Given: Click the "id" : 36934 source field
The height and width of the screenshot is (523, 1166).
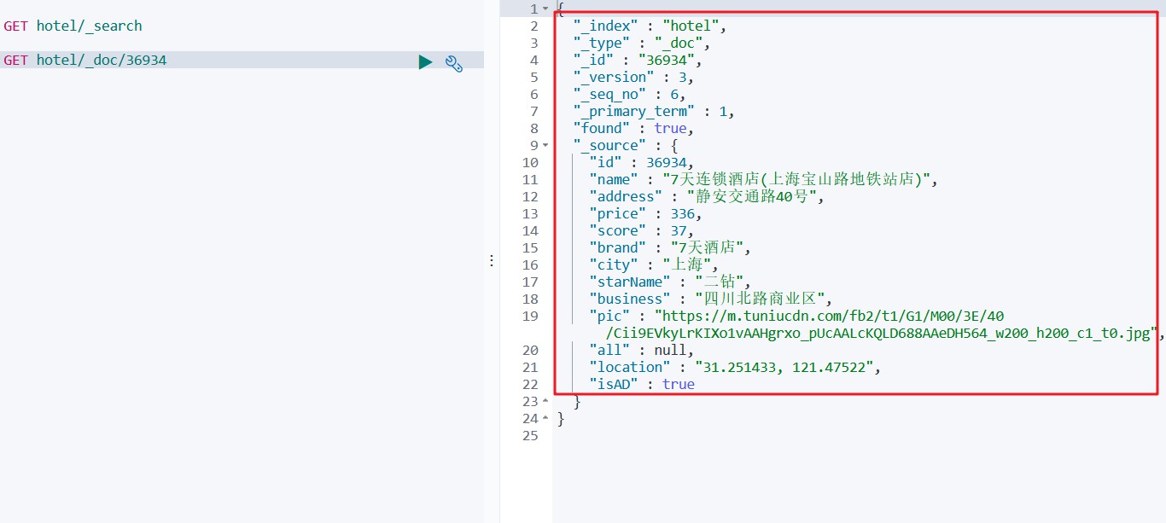Looking at the screenshot, I should coord(642,162).
